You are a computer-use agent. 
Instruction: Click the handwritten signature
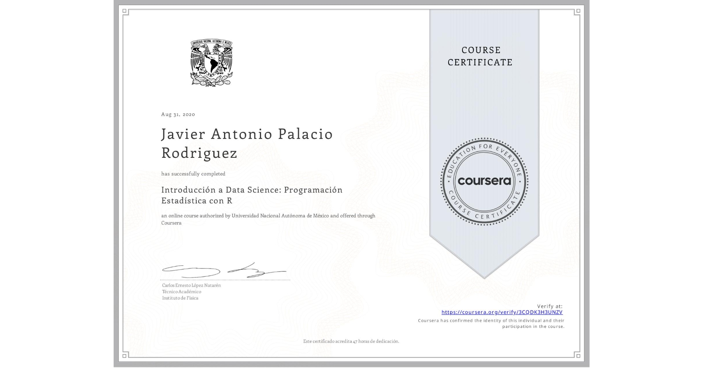pos(224,270)
